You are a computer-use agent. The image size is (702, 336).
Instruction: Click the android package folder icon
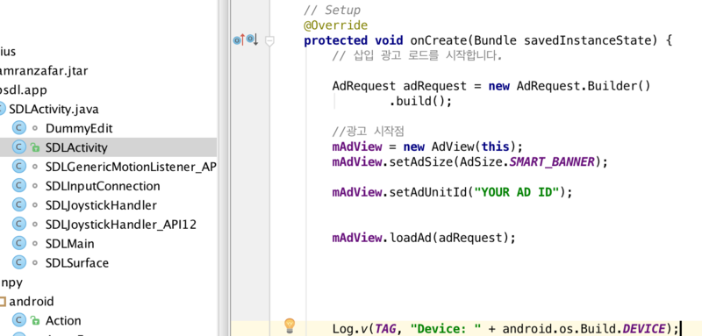tap(2, 302)
